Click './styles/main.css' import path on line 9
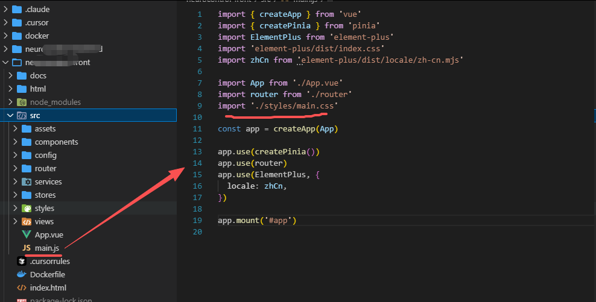 [294, 106]
